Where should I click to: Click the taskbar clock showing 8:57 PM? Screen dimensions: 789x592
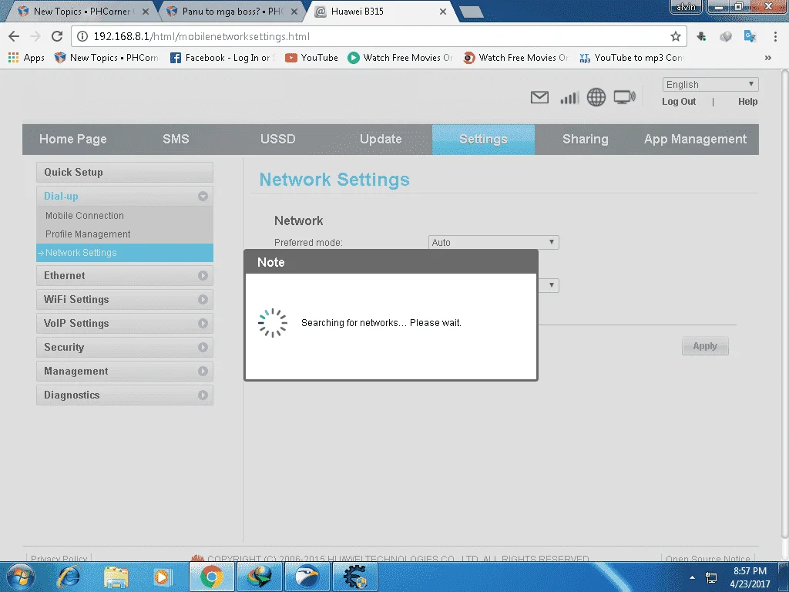point(750,577)
